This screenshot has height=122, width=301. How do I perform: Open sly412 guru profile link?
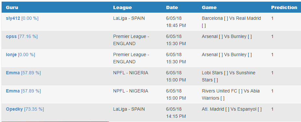13,18
